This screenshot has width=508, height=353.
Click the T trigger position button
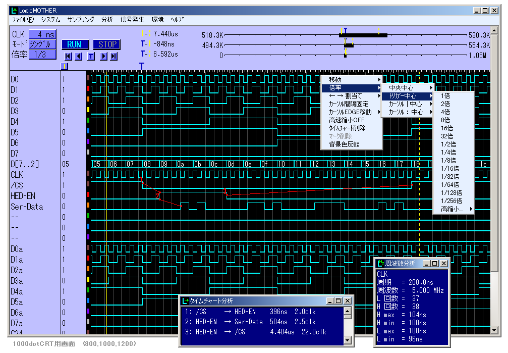click(x=91, y=56)
